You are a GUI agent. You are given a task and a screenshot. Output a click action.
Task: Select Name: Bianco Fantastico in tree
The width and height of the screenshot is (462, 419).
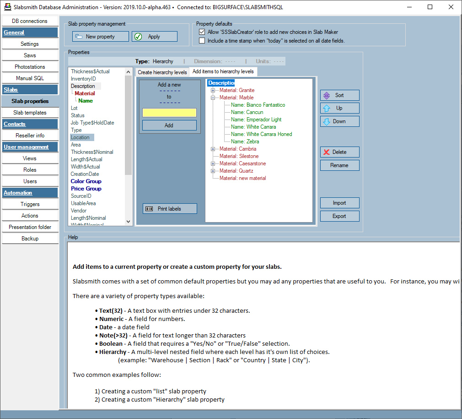tap(258, 105)
